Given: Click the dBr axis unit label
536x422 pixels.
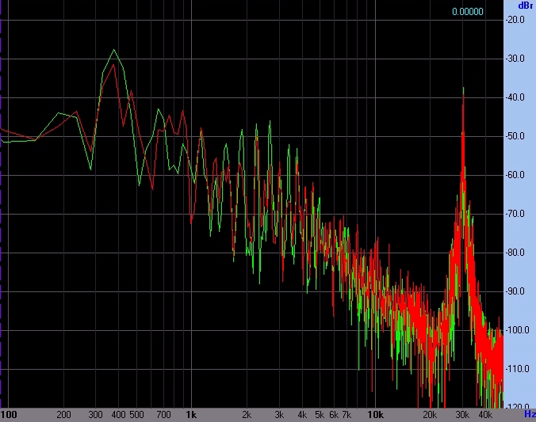Looking at the screenshot, I should tap(526, 6).
